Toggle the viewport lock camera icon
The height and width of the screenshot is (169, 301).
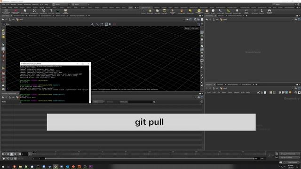click(202, 39)
